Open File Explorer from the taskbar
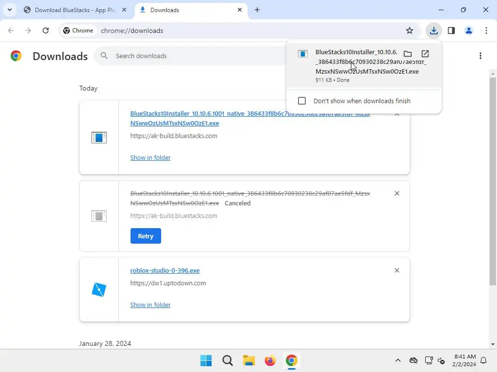The image size is (497, 372). pyautogui.click(x=249, y=360)
